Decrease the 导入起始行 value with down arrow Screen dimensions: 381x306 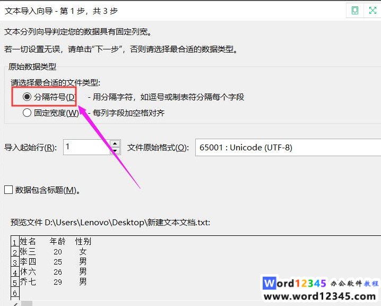115,151
